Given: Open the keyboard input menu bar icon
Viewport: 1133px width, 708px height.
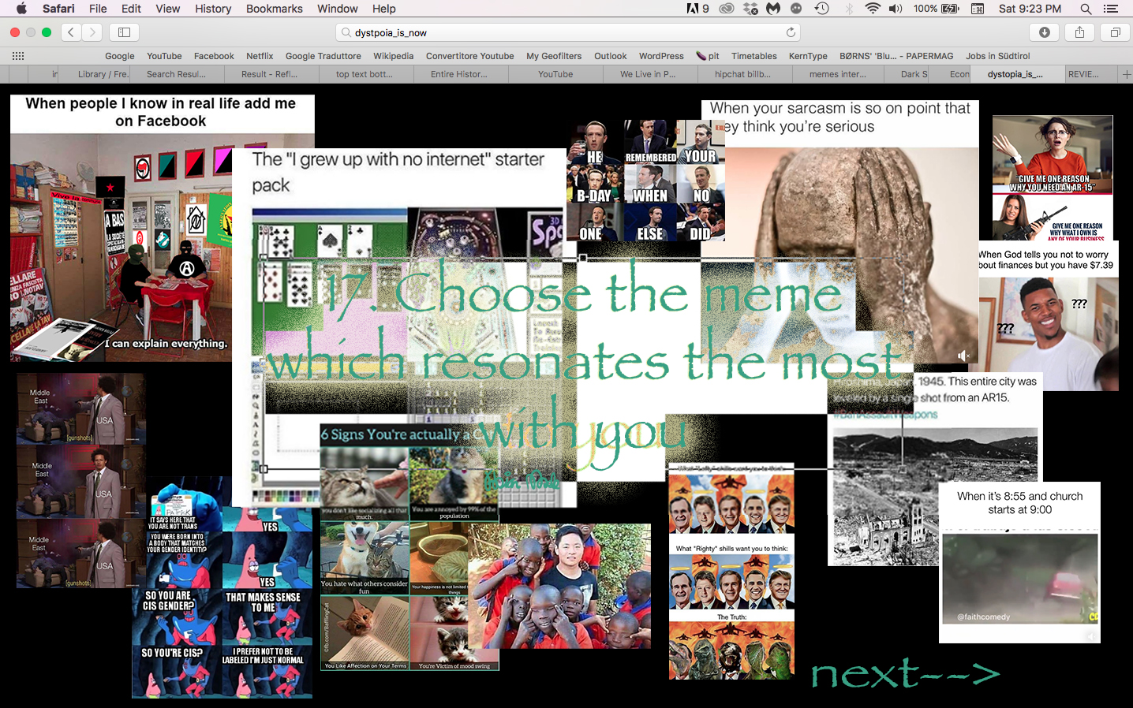Looking at the screenshot, I should 978,9.
